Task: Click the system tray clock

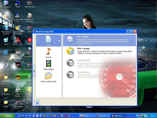Action: (x=153, y=116)
